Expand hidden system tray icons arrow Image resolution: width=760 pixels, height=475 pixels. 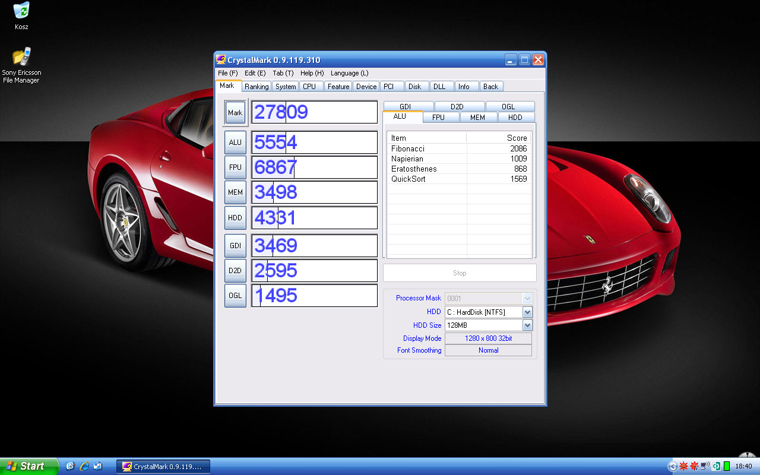(x=672, y=466)
